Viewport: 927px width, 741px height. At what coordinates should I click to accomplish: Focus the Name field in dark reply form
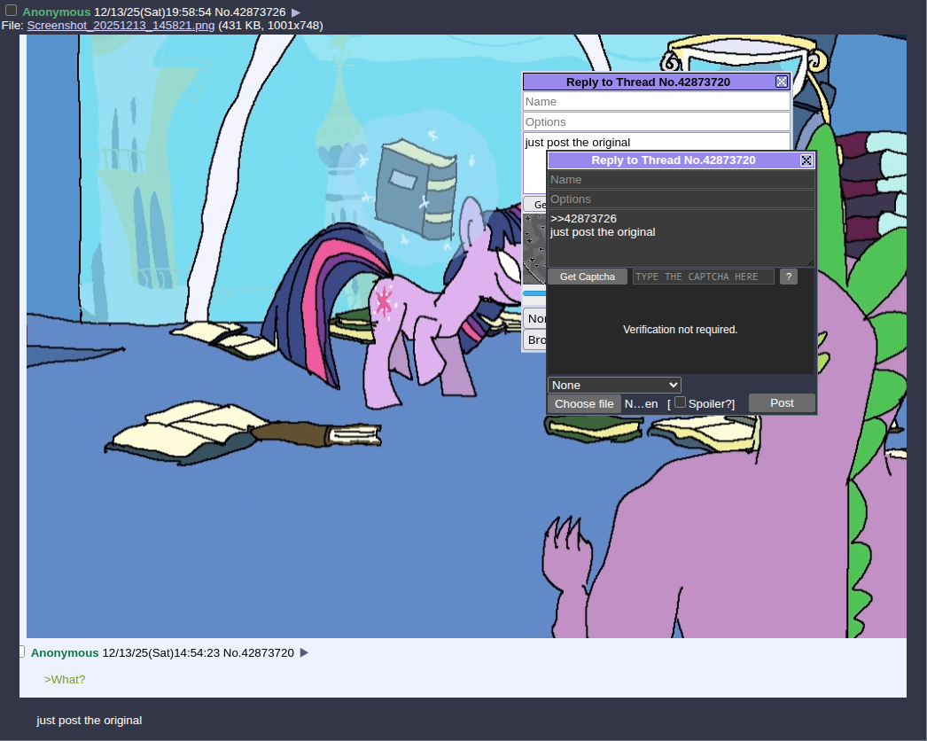[x=681, y=180]
